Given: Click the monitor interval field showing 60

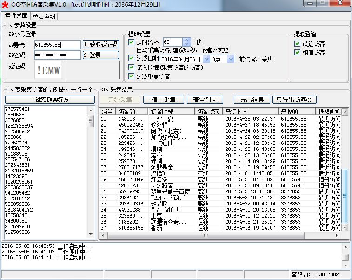Looking at the screenshot, I should click(x=173, y=42).
